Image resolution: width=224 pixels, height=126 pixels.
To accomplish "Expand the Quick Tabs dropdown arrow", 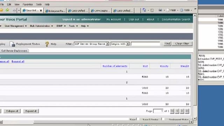I will 19,10.
